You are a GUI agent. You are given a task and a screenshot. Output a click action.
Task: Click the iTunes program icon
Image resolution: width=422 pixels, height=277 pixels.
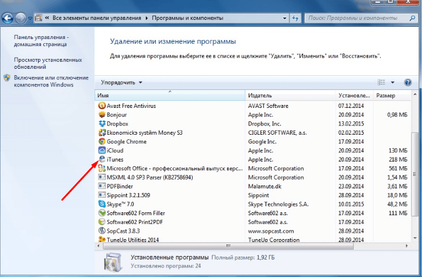[102, 159]
